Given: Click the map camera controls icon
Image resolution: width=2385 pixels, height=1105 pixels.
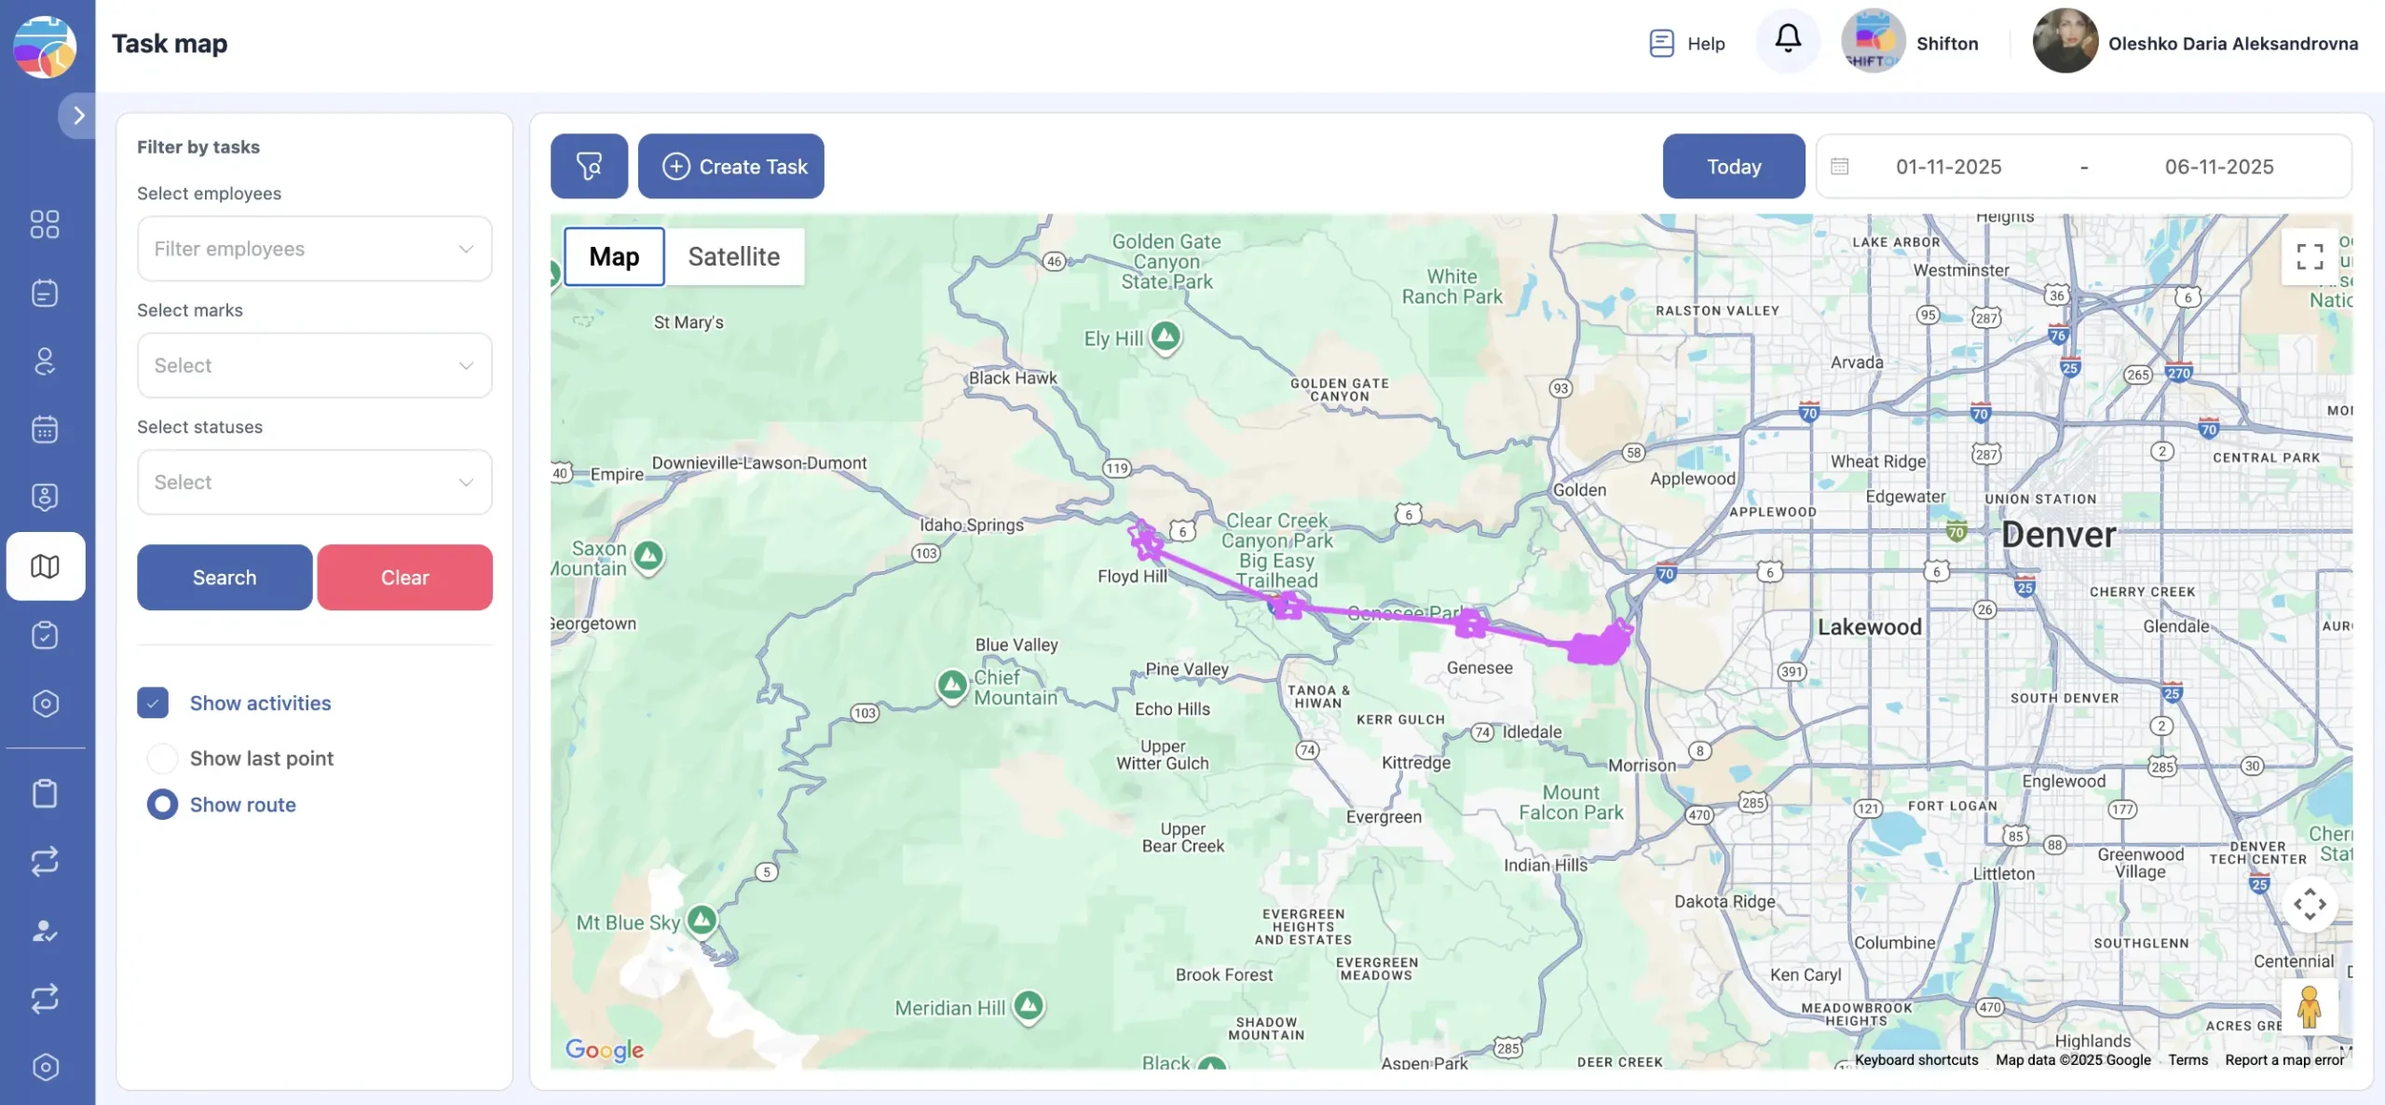Looking at the screenshot, I should pos(2310,904).
